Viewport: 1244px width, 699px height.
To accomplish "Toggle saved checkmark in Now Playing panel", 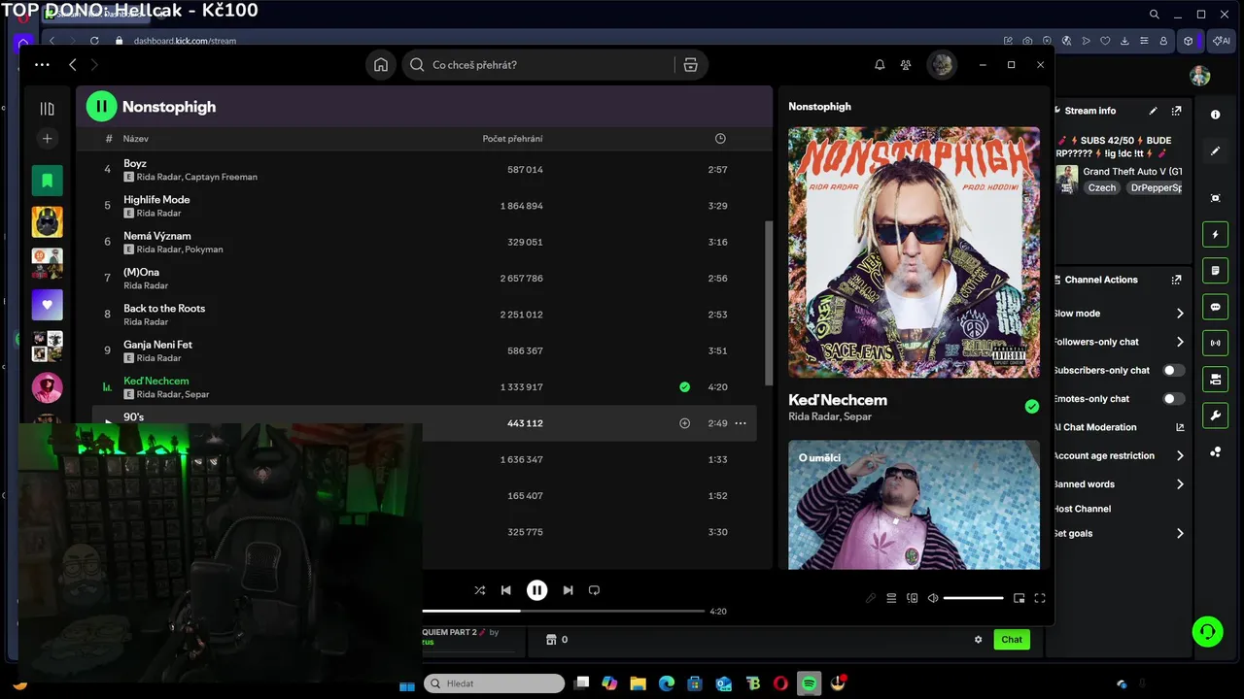I will pos(1031,407).
